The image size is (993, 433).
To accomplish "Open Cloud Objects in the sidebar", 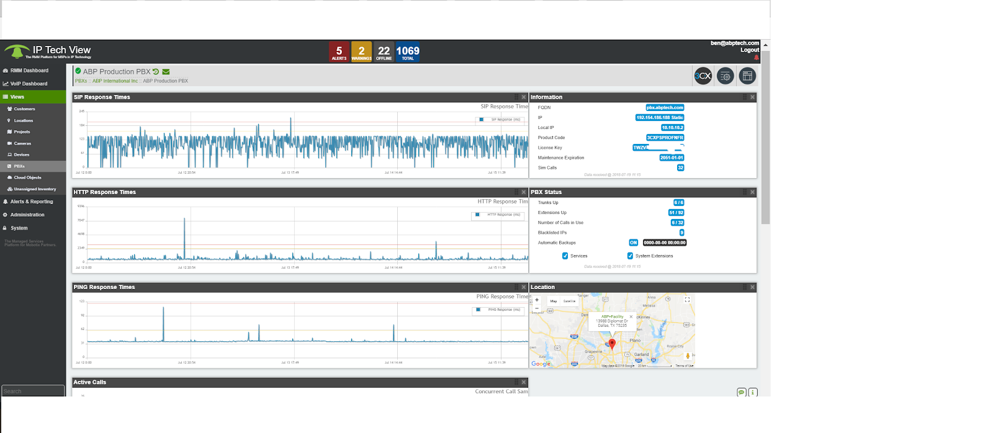I will 33,177.
